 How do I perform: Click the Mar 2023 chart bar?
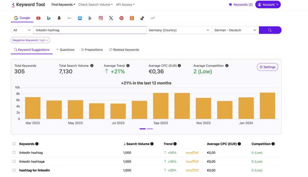pyautogui.click(x=33, y=108)
